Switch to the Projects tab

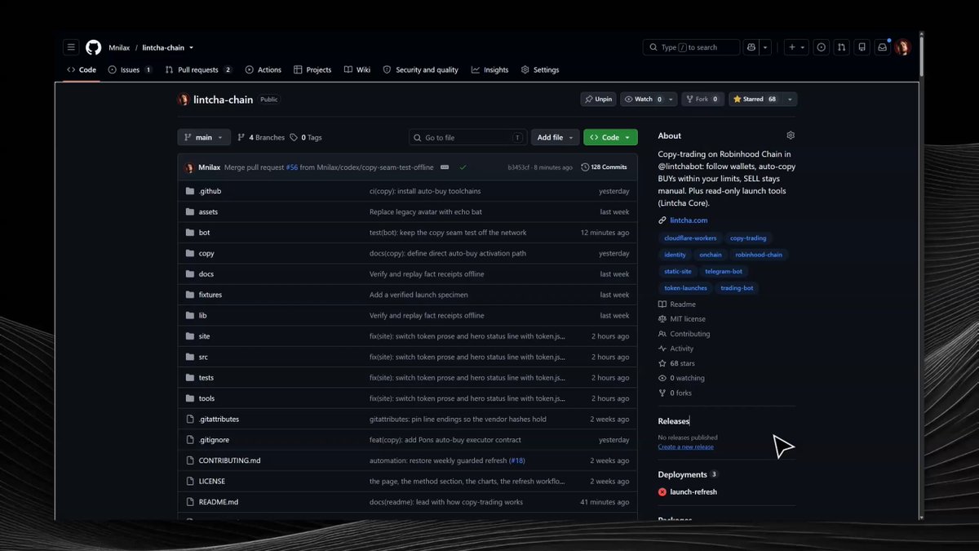click(x=312, y=70)
